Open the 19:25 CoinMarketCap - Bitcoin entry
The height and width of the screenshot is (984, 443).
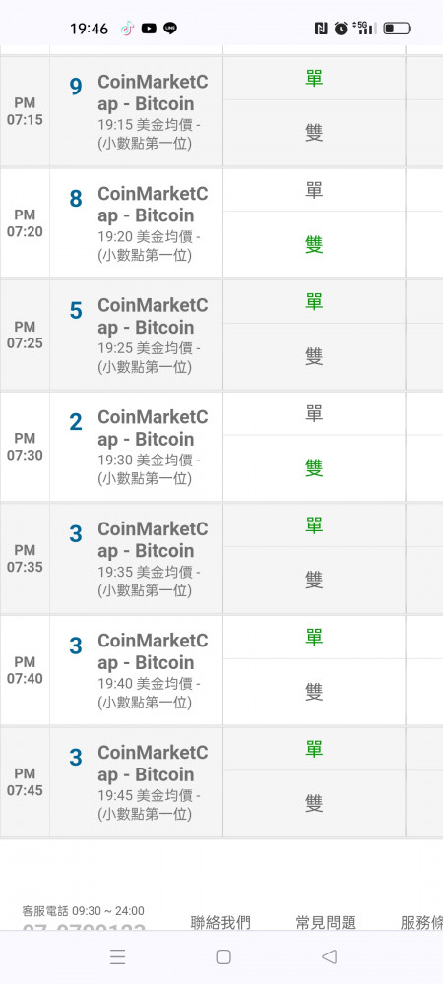click(x=153, y=336)
